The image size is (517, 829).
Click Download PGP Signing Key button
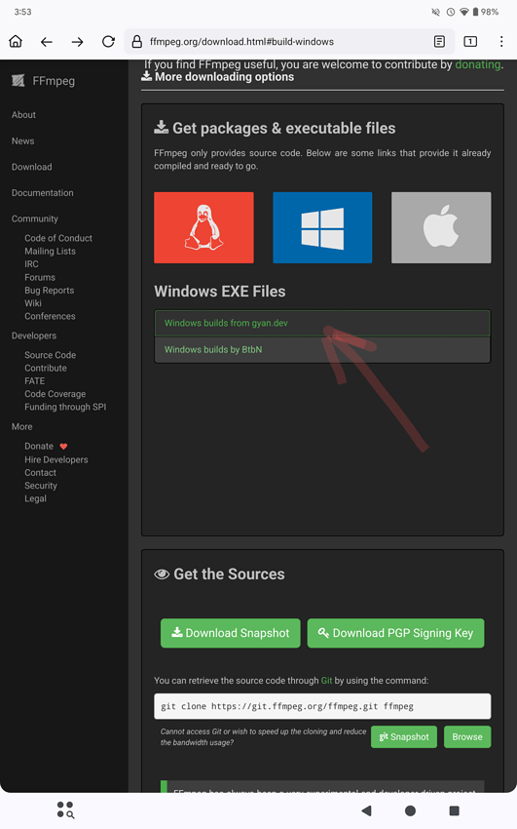click(x=395, y=633)
